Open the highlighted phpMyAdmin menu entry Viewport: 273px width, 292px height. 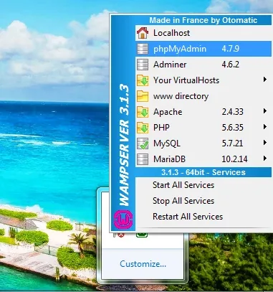point(203,49)
